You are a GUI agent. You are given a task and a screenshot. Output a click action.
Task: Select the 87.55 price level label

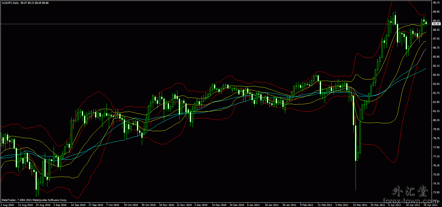click(x=436, y=39)
